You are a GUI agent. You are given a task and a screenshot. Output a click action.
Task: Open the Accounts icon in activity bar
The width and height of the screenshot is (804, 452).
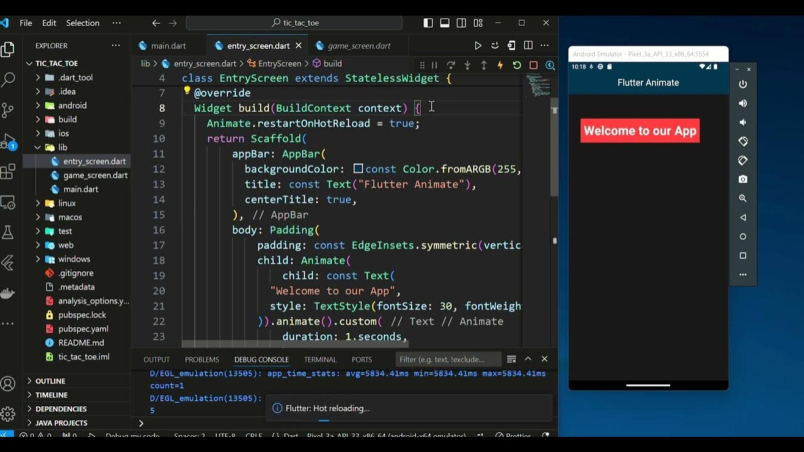click(8, 384)
